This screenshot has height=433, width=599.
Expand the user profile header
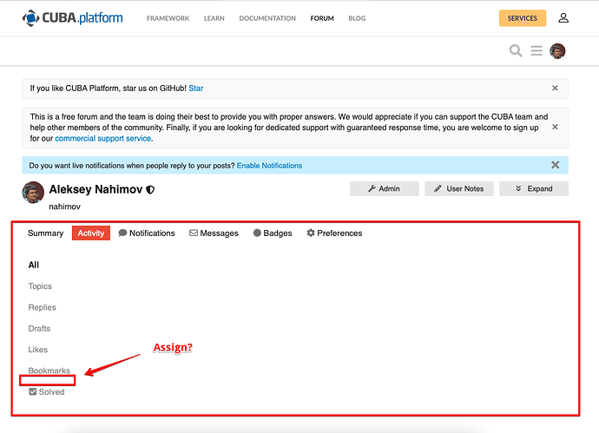534,188
